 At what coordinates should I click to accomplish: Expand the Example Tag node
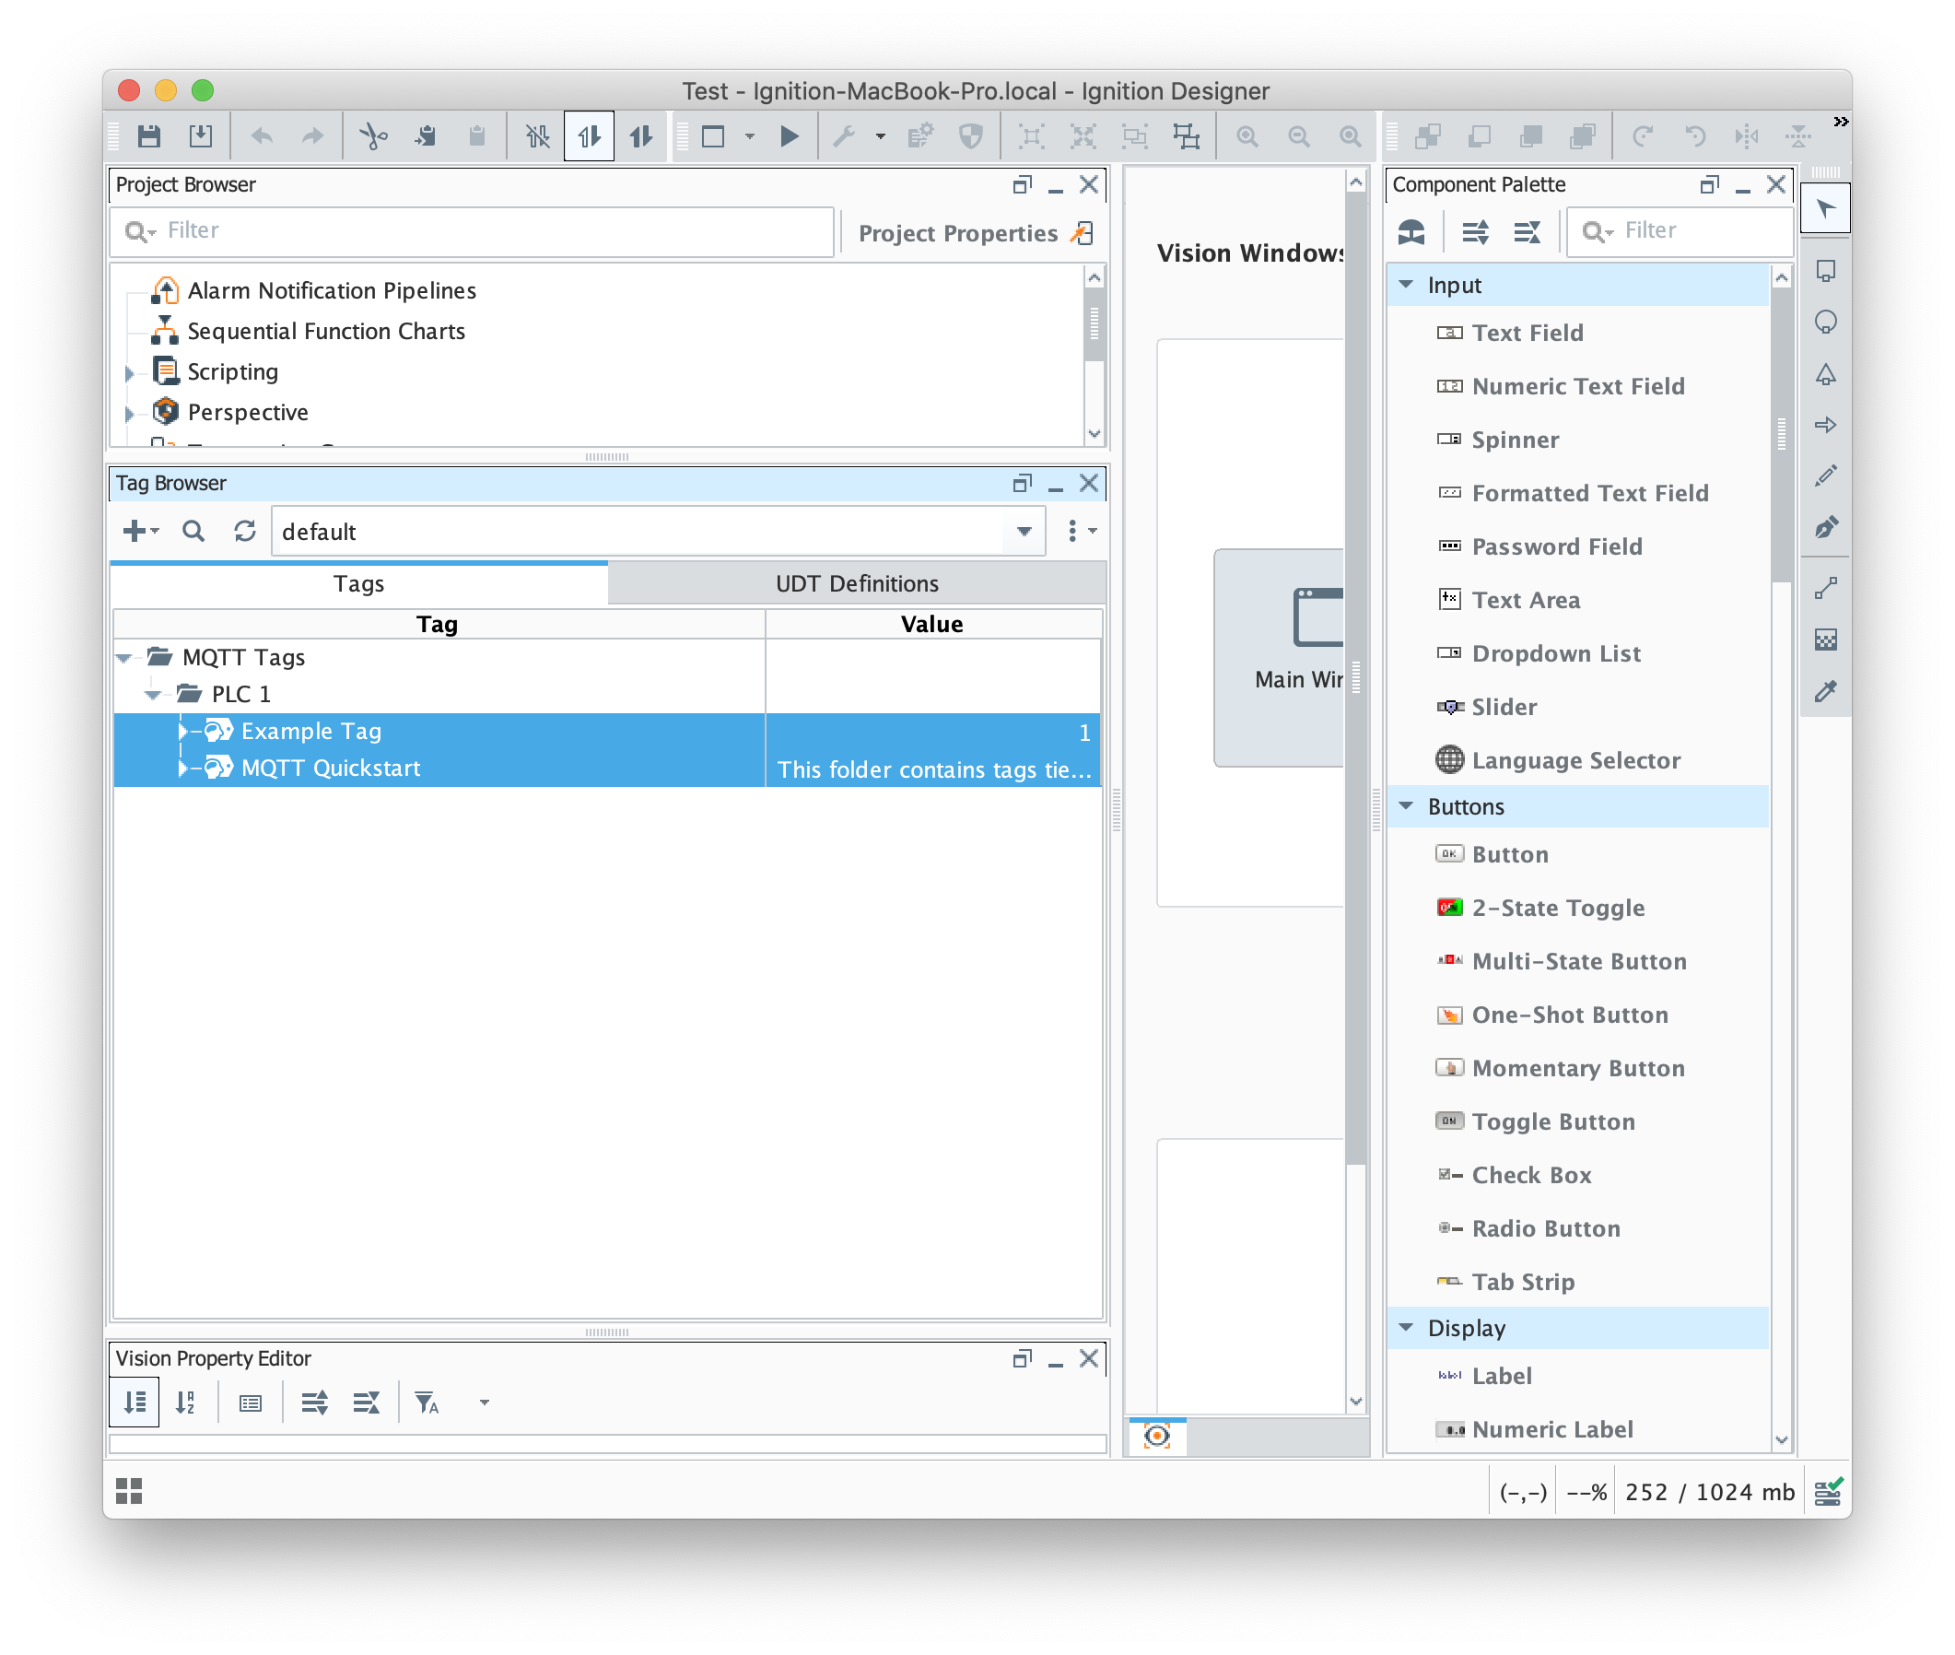[183, 731]
